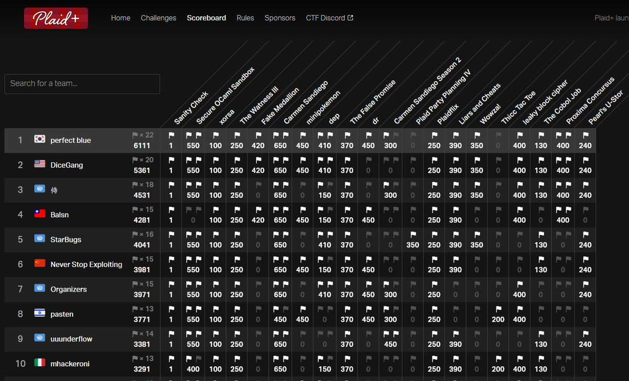Image resolution: width=629 pixels, height=381 pixels.
Task: Open the StarBugs team name
Action: tap(66, 240)
